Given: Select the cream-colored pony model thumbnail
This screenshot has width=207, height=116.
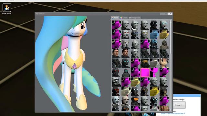Looking at the screenshot, I should click(126, 91).
